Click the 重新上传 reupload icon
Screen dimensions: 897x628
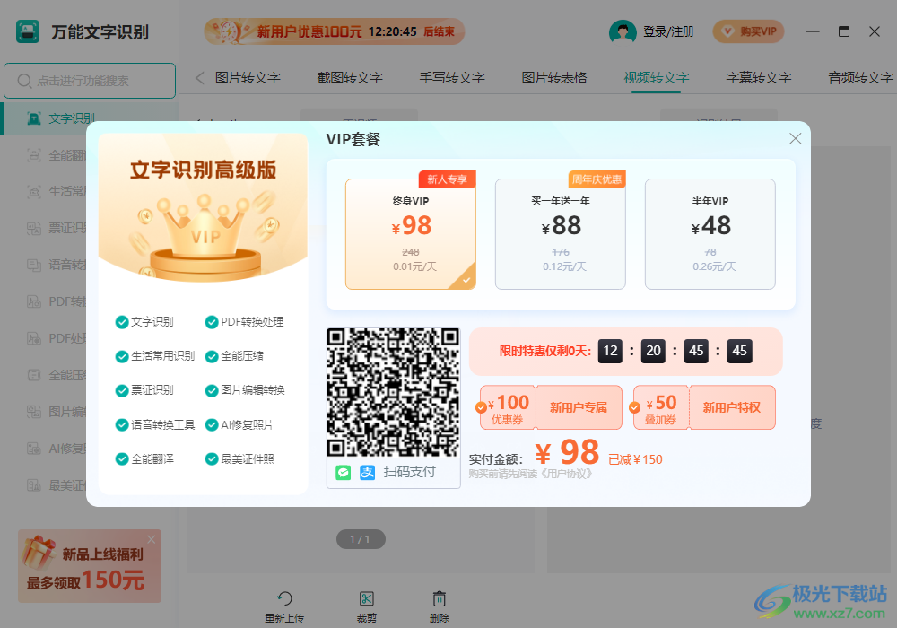[x=284, y=598]
